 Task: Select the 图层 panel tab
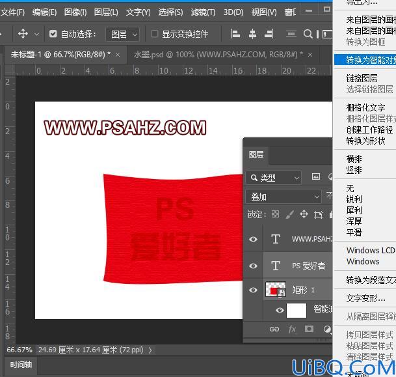pos(256,154)
